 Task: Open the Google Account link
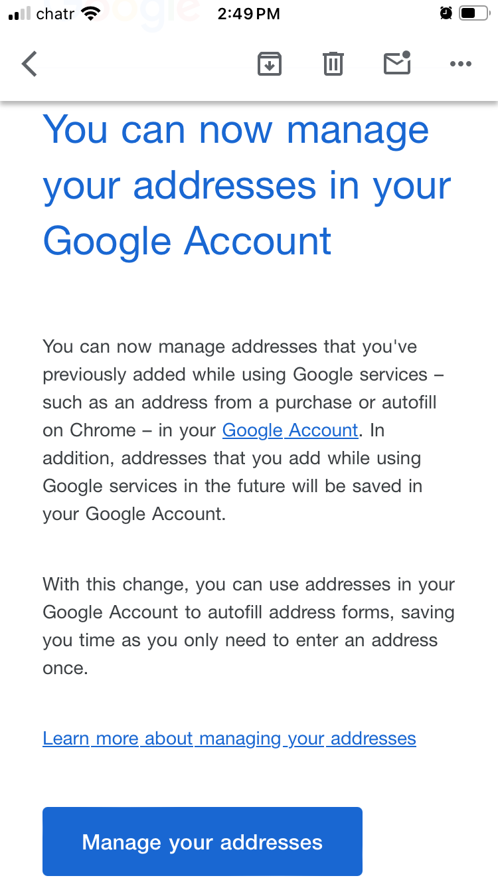[x=290, y=430]
